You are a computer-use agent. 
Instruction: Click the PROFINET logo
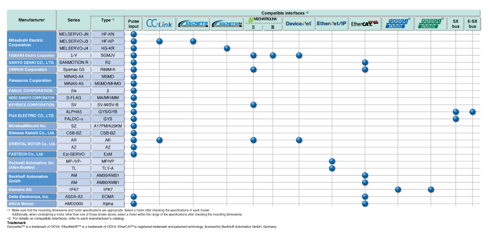click(x=431, y=24)
